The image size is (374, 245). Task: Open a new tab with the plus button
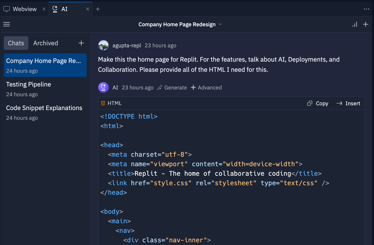click(x=98, y=9)
